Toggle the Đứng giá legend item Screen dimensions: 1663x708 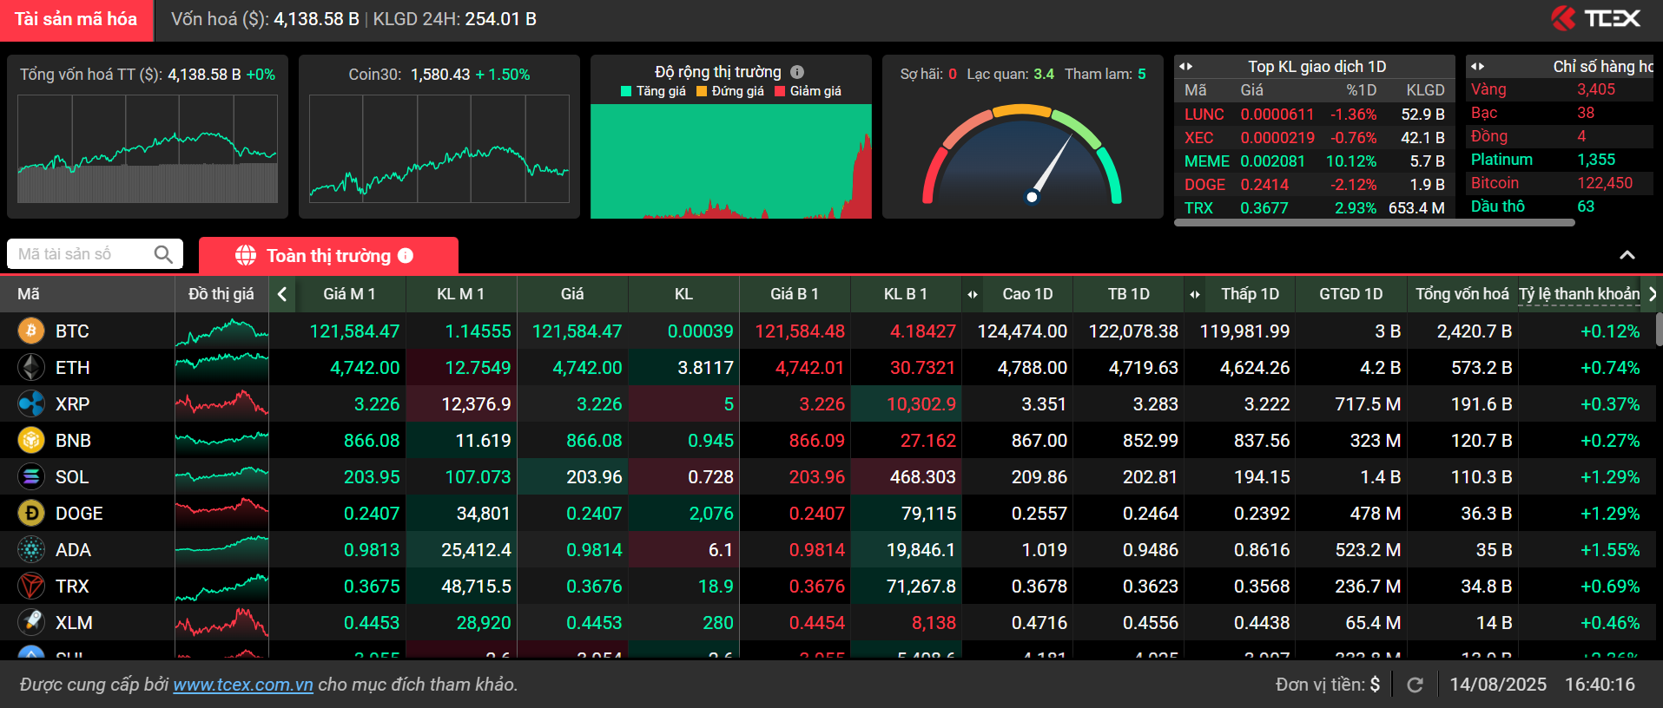click(x=729, y=91)
